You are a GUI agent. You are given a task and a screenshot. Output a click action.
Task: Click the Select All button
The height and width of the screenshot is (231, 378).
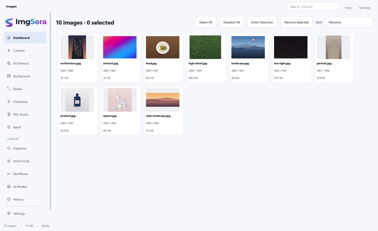coord(206,22)
